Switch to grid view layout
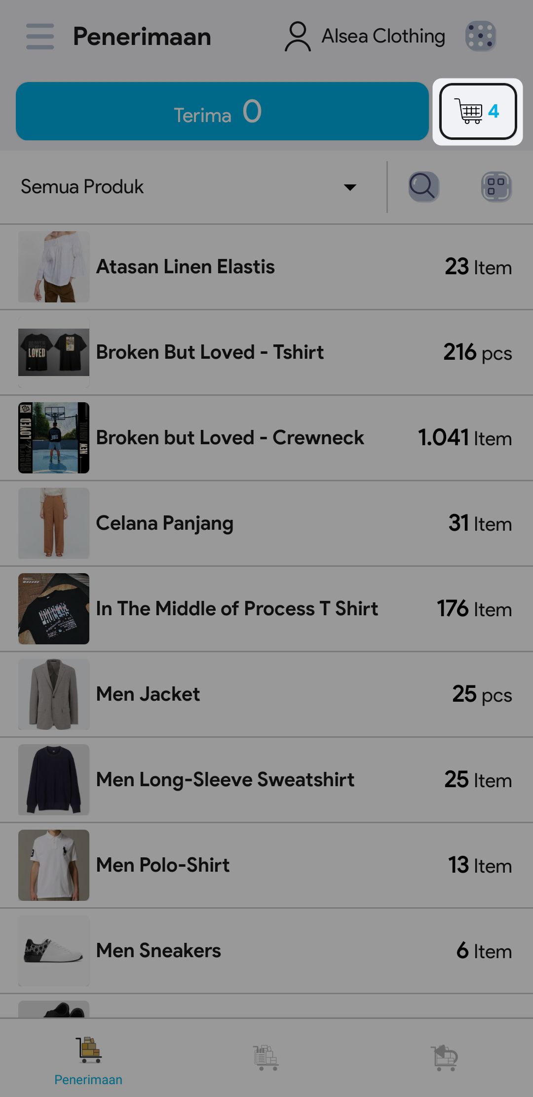 click(x=496, y=187)
